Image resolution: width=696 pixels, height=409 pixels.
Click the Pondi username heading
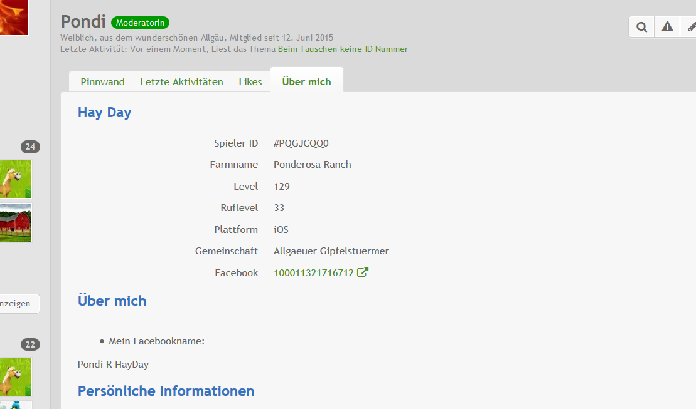(83, 21)
